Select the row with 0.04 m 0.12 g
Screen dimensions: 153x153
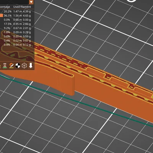pyautogui.click(x=17, y=45)
